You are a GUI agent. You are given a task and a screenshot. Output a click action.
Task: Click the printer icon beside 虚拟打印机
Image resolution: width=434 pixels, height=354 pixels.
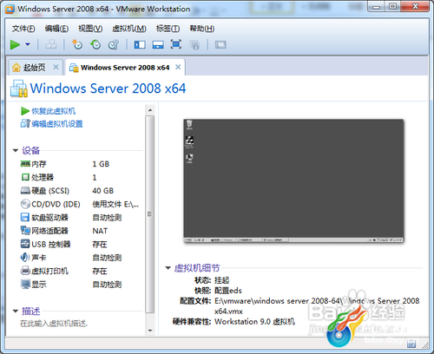pos(25,271)
